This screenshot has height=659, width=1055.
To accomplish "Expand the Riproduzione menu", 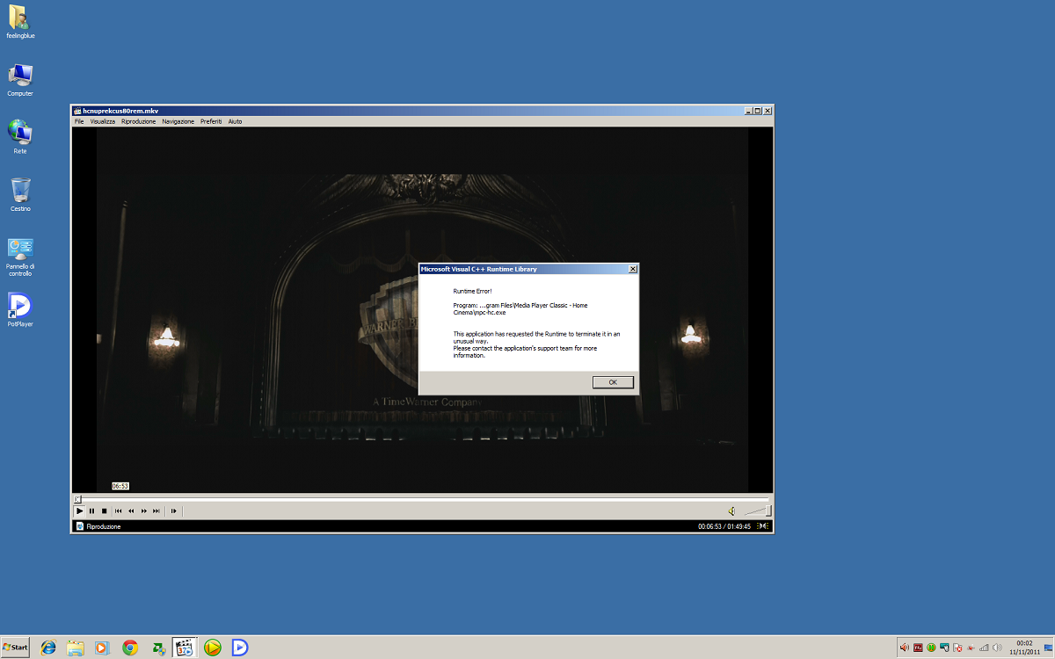I will click(138, 121).
